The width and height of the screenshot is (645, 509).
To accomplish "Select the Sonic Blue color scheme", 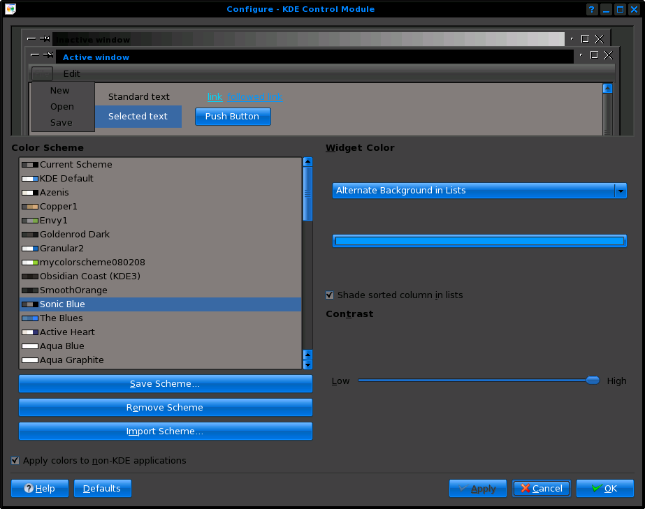I will [161, 304].
